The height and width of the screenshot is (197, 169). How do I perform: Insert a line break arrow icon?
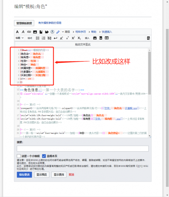pyautogui.click(x=56, y=38)
